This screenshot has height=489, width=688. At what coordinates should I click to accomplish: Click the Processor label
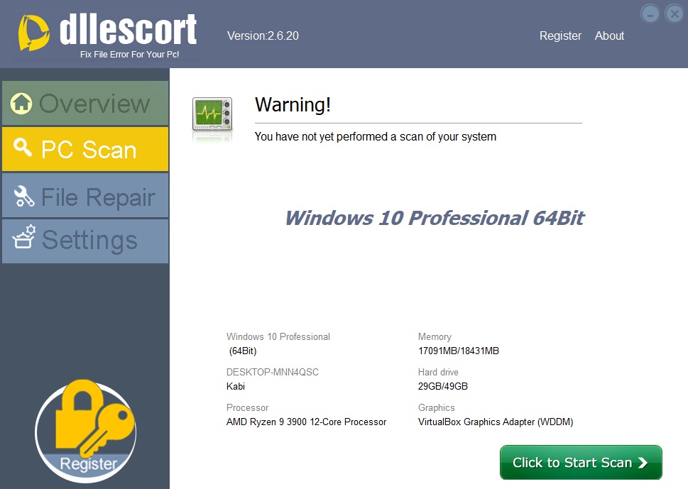click(248, 408)
